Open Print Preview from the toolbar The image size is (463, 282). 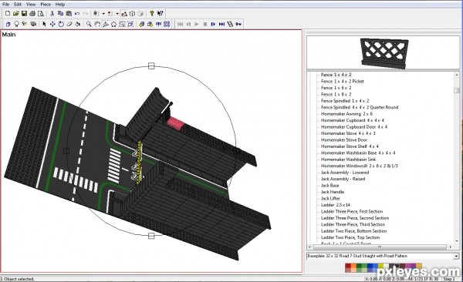[x=41, y=14]
